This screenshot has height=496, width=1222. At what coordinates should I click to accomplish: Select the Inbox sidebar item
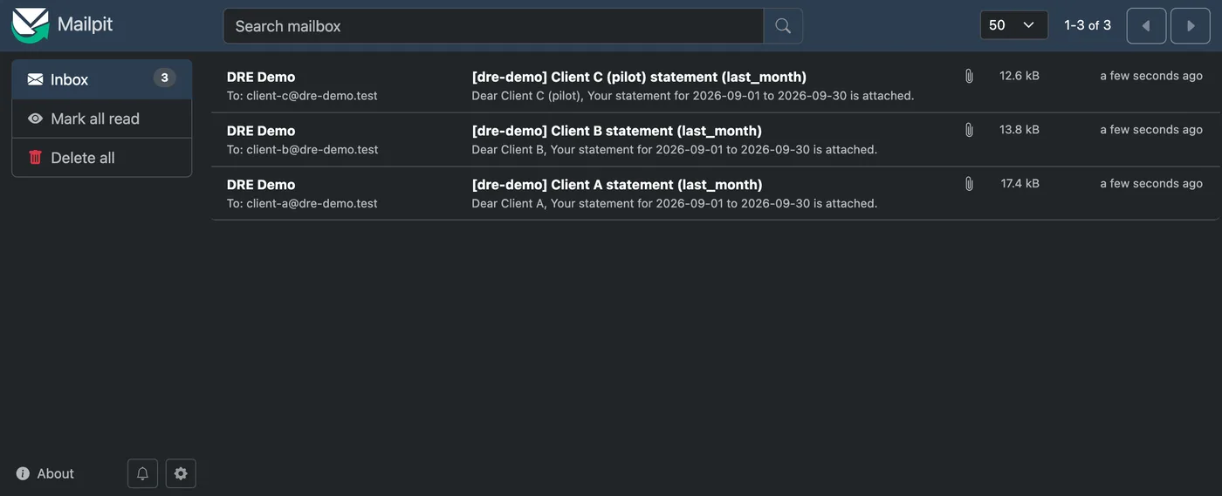102,79
